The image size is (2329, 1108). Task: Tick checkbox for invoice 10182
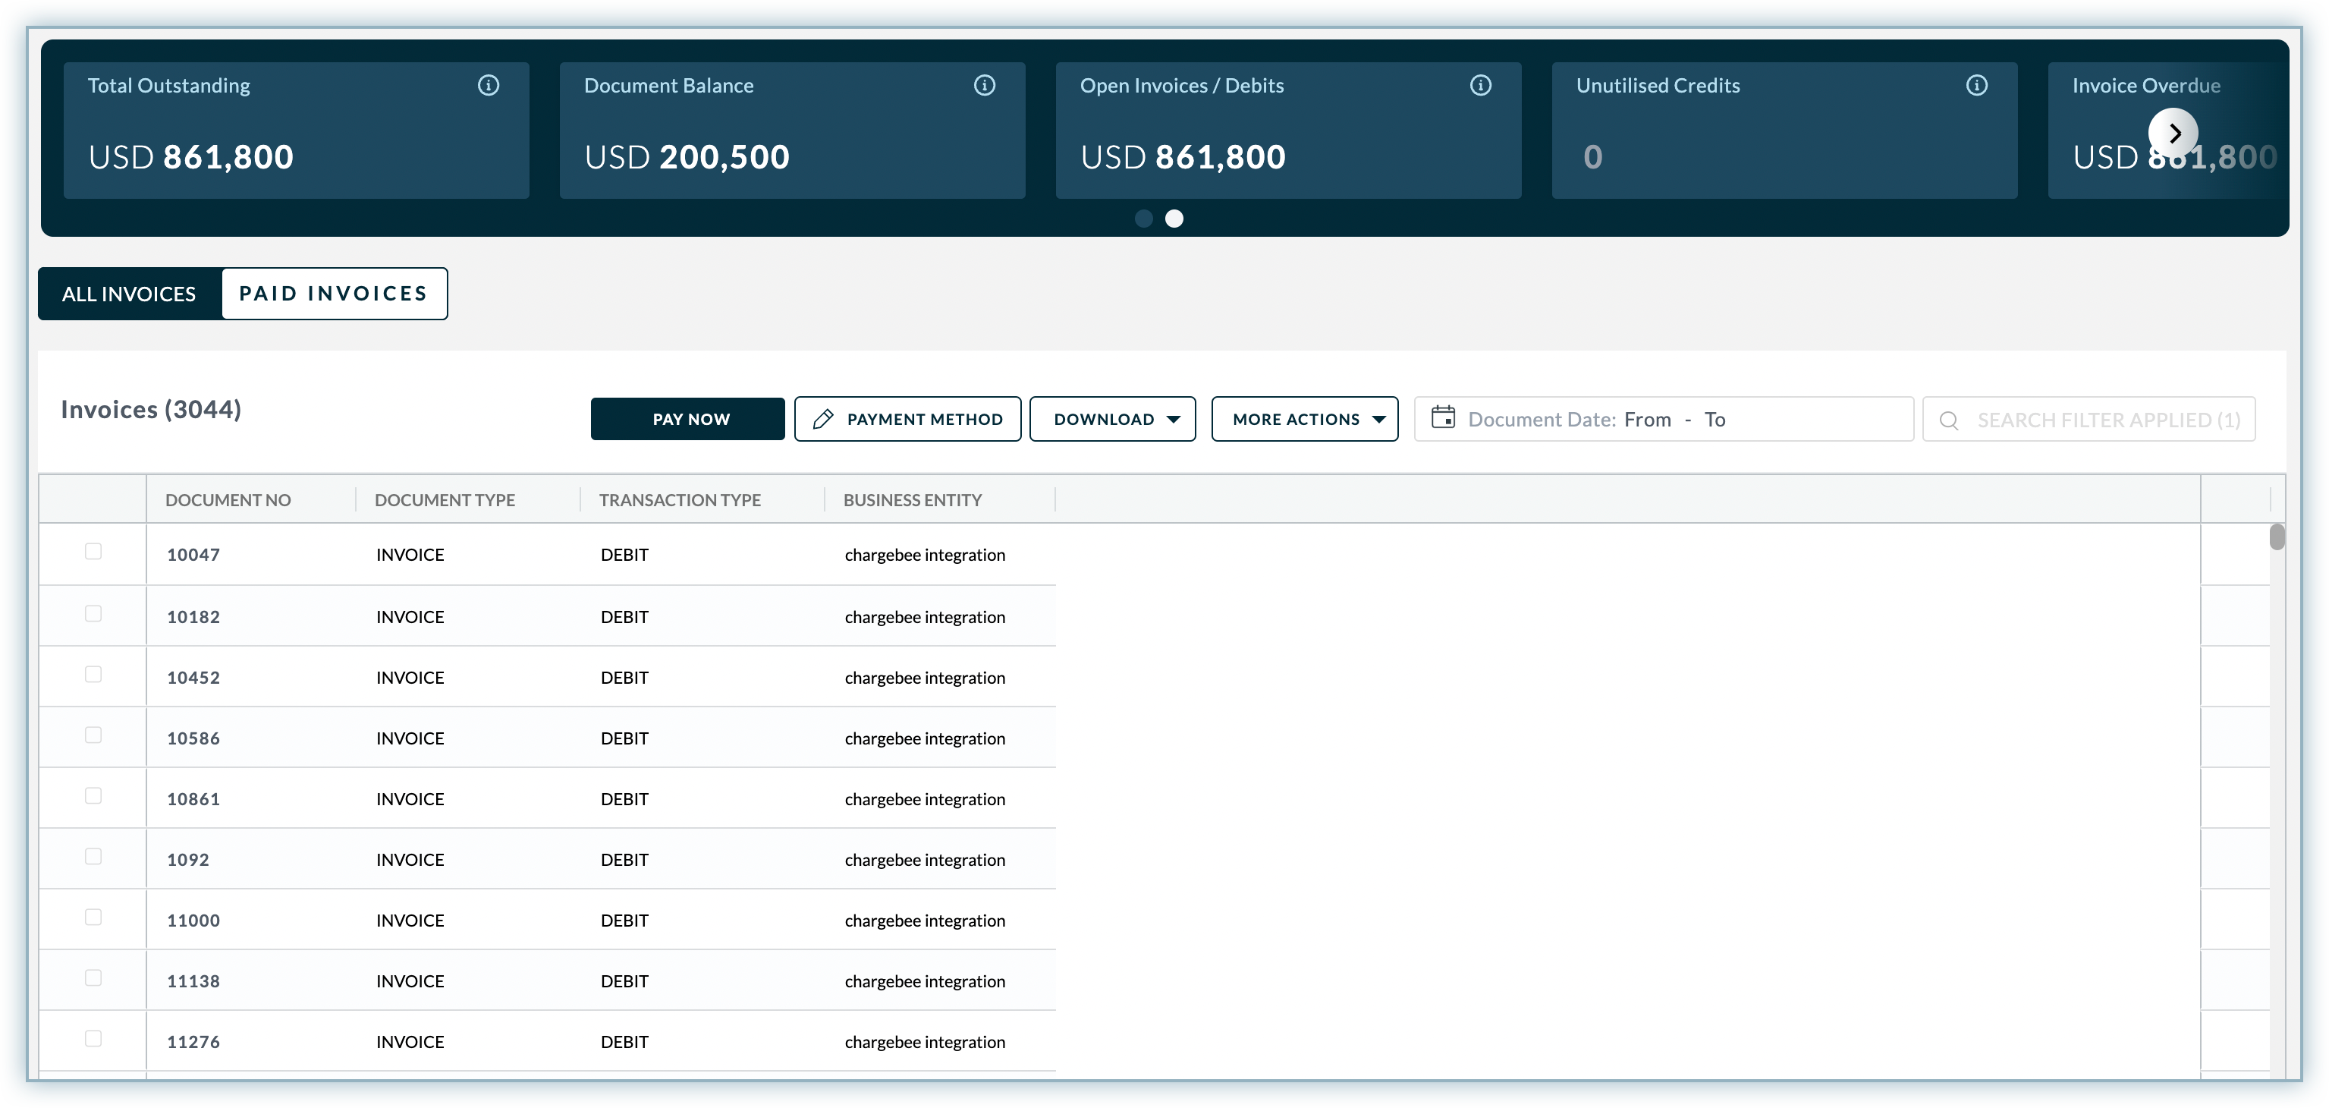click(x=93, y=614)
